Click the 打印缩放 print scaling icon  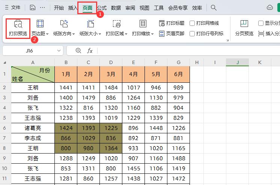tap(143, 24)
